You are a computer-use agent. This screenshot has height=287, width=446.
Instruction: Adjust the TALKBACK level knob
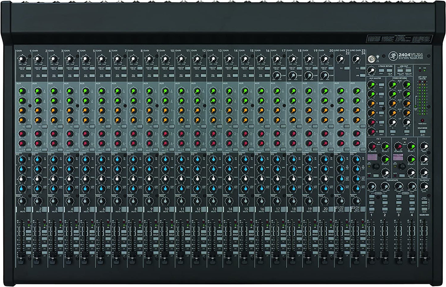424,186
